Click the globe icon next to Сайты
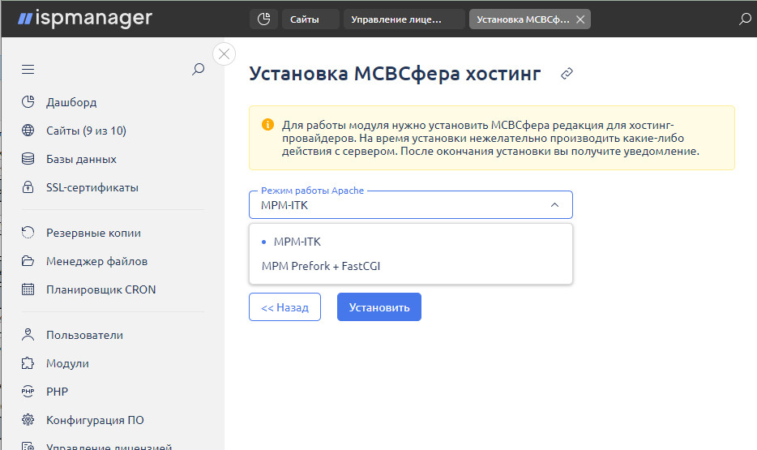The width and height of the screenshot is (757, 450). click(28, 131)
